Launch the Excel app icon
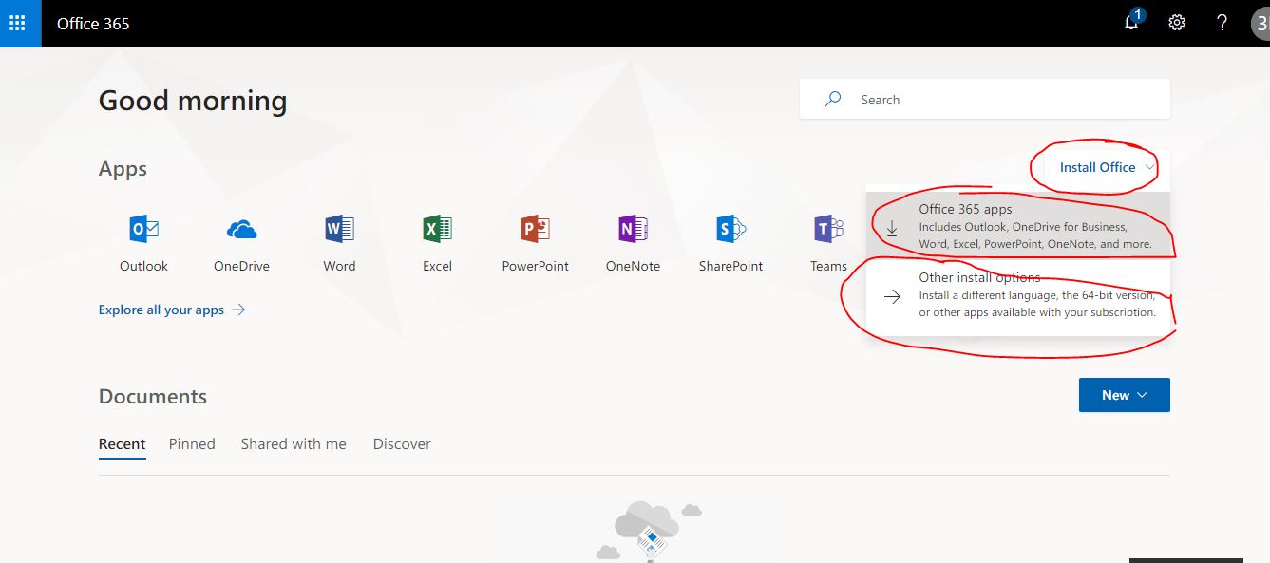Image resolution: width=1270 pixels, height=563 pixels. tap(437, 229)
